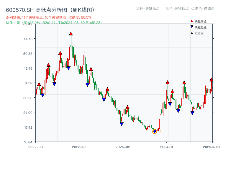The image size is (236, 177).
Task: Click the 关键高点 red triangle legend icon
Action: point(191,21)
